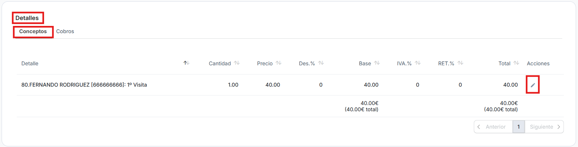Sort by Des.% column arrow icon
Viewport: 578px width, 147px height.
(321, 63)
